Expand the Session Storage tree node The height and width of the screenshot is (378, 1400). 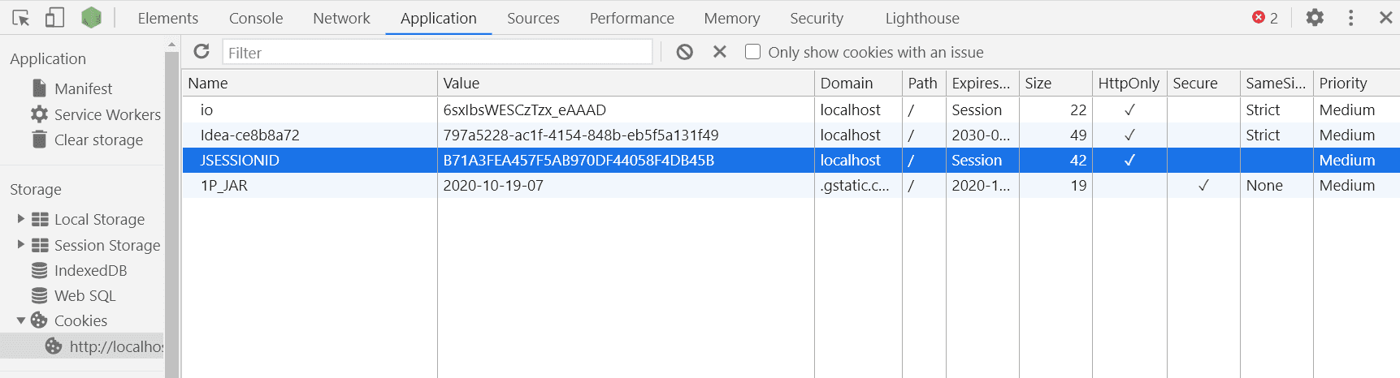pyautogui.click(x=21, y=244)
